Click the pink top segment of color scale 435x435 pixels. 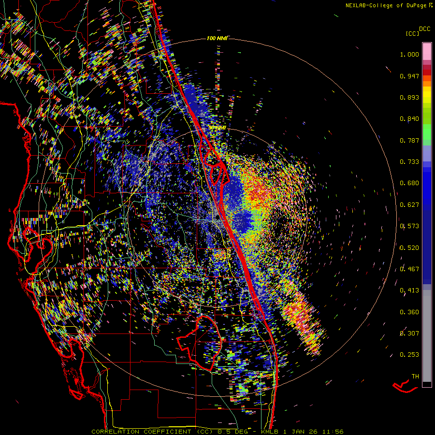(427, 51)
